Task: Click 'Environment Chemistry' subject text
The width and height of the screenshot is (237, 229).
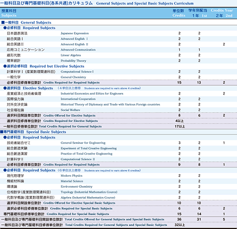Action: tap(76, 186)
